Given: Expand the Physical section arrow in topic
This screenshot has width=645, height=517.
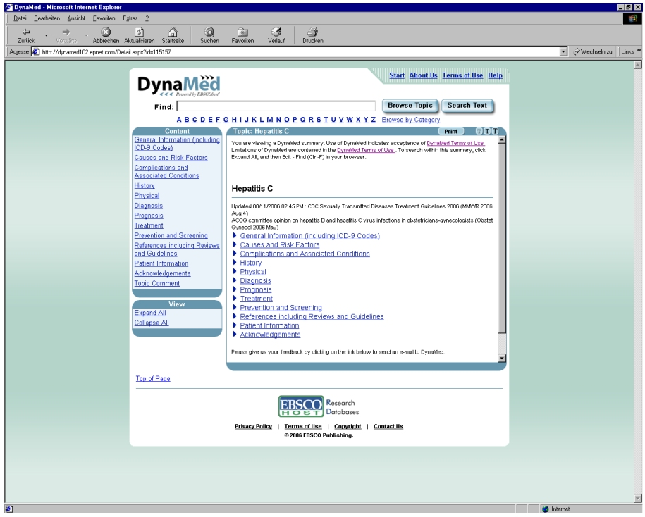Looking at the screenshot, I should (235, 272).
